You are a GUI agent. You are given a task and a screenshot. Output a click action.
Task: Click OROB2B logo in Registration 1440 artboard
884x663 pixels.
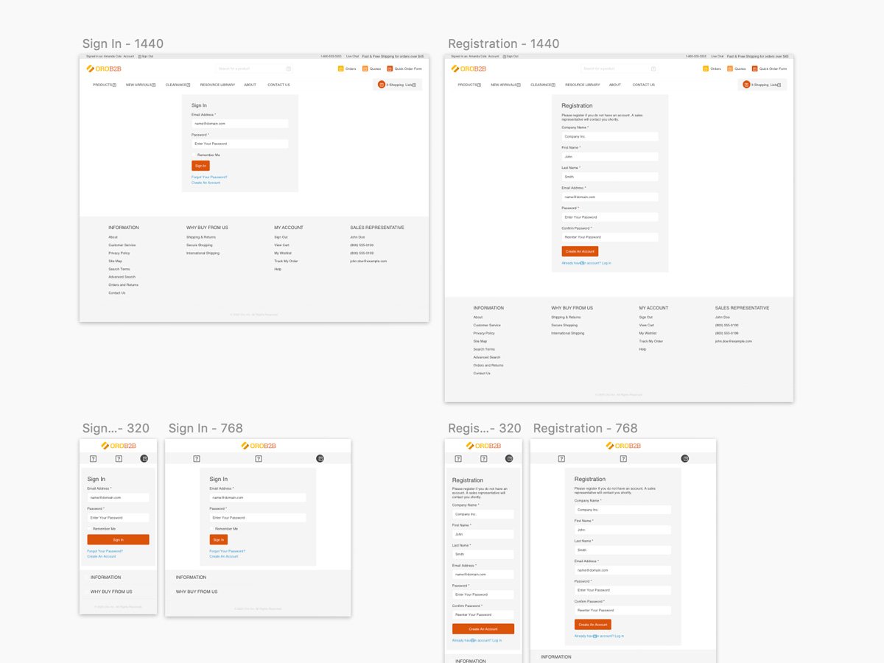(469, 69)
